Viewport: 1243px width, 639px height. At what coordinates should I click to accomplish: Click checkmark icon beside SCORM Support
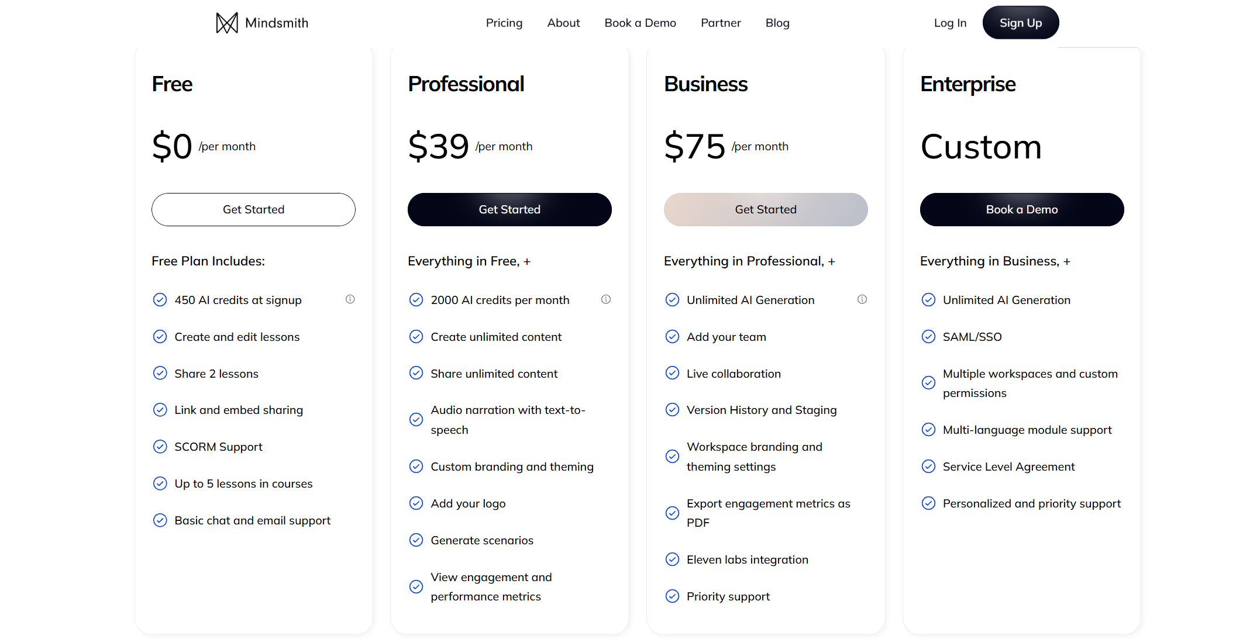coord(160,447)
